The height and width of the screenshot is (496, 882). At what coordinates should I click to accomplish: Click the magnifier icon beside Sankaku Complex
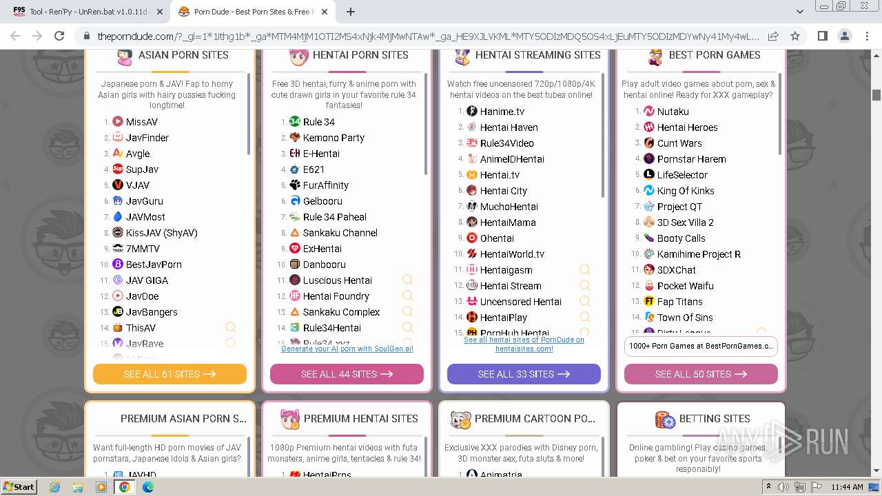click(408, 311)
